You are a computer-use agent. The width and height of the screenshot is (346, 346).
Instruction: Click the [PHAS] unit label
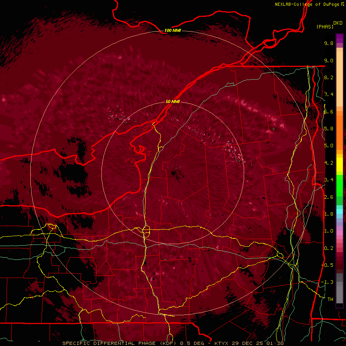pos(325,27)
